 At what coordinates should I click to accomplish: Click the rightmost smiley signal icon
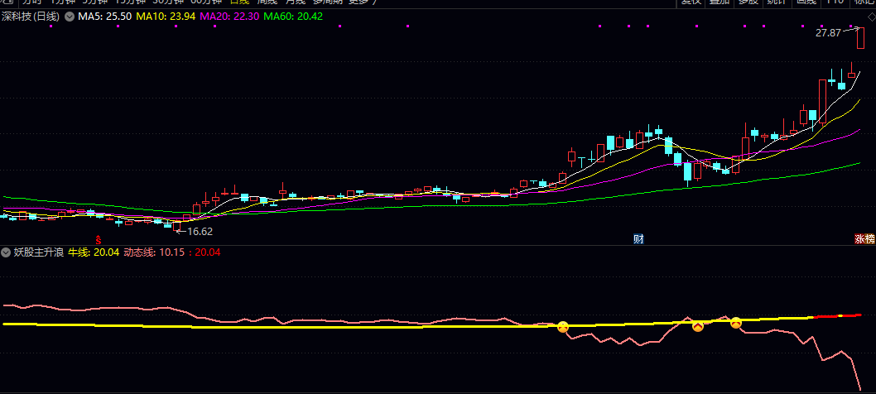pos(735,323)
